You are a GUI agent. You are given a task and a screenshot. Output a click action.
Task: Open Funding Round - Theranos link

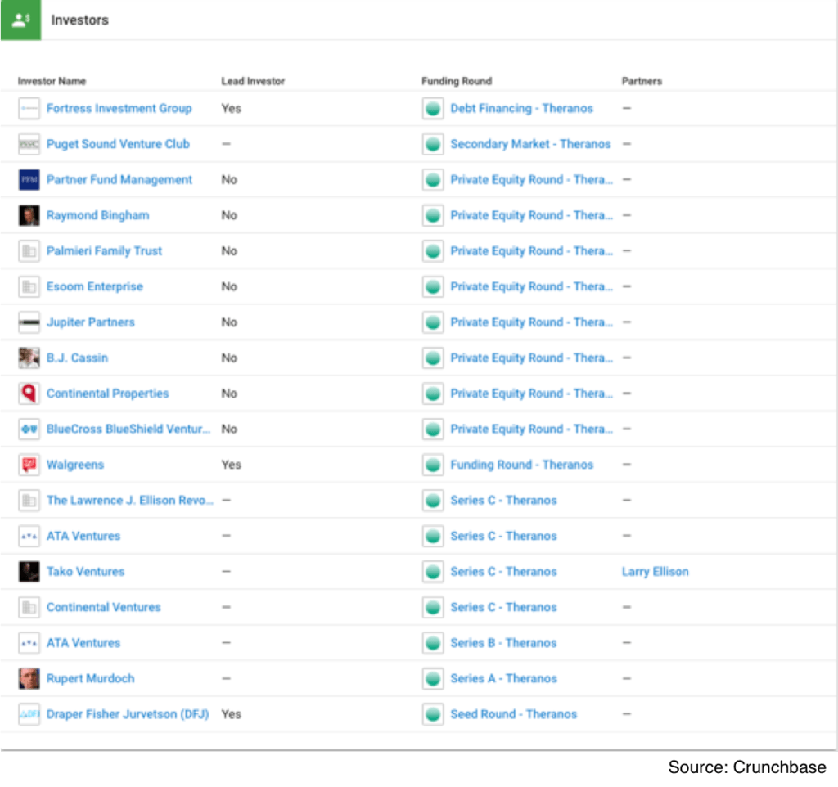coord(521,465)
